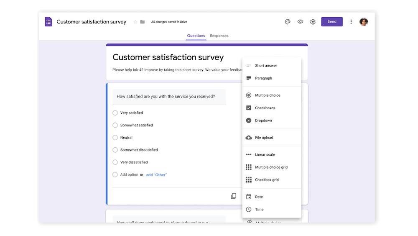Select the Very satisfied radio button
418x236 pixels.
coord(115,113)
